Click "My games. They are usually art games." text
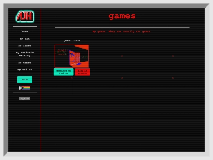213x160 pixels. click(x=122, y=32)
